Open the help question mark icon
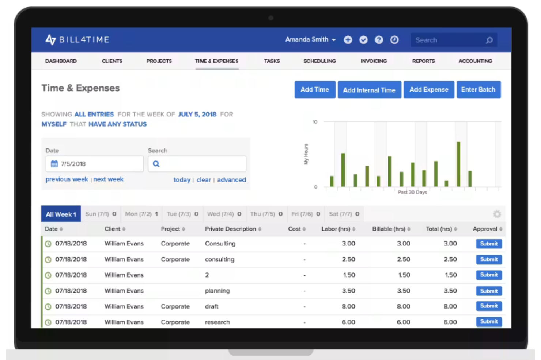This screenshot has width=541, height=360. [x=379, y=40]
